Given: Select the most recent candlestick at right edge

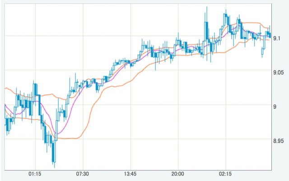Looking at the screenshot, I should (269, 34).
